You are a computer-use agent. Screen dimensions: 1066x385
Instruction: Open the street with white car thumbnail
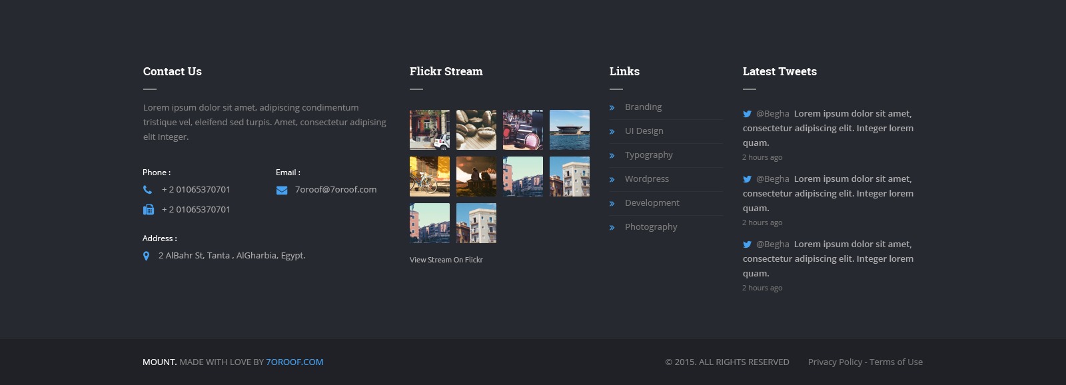click(430, 130)
